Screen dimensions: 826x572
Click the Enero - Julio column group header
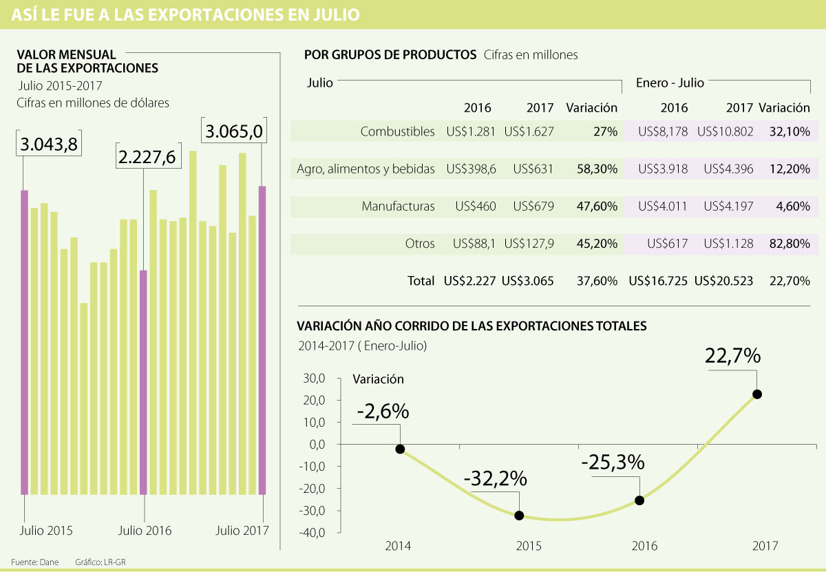668,83
